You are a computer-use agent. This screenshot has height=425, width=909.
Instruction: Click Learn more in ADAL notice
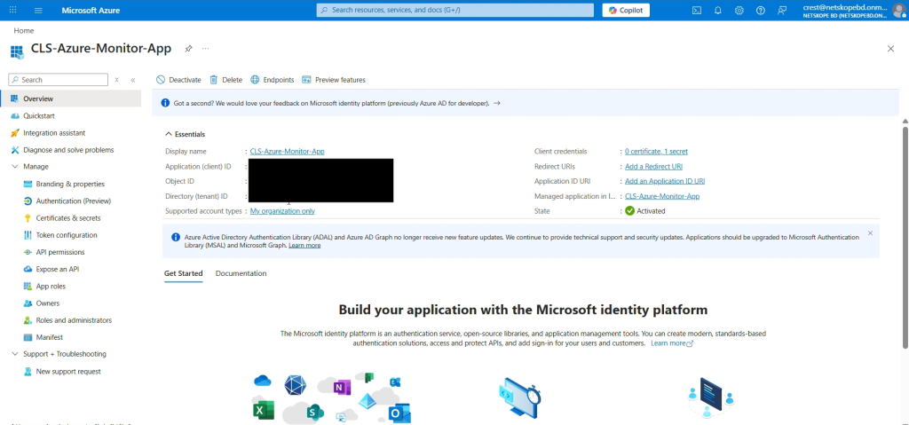pos(304,245)
